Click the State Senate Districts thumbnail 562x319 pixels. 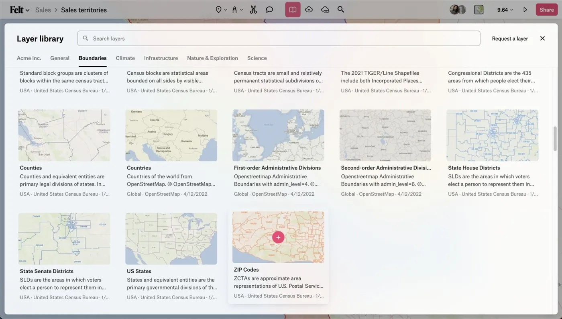pyautogui.click(x=64, y=239)
